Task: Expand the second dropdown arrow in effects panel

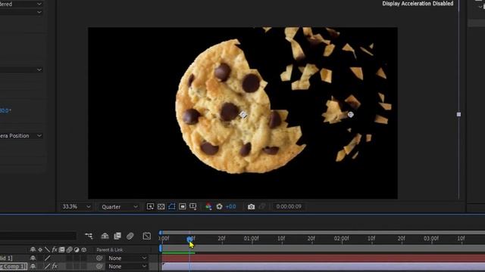Action: click(x=39, y=12)
